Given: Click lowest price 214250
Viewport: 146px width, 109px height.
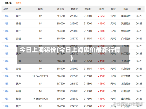Looking at the screenshot, I should point(60,106).
